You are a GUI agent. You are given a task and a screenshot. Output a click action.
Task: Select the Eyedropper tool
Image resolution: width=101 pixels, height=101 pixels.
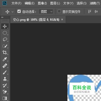pos(5,59)
